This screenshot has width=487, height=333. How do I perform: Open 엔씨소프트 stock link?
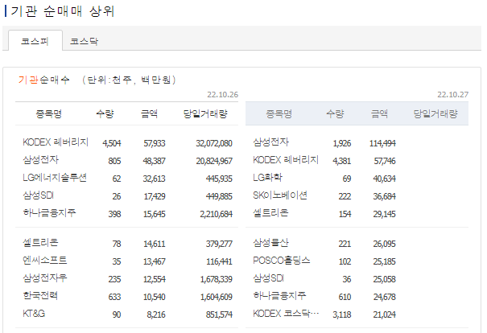[x=45, y=261]
